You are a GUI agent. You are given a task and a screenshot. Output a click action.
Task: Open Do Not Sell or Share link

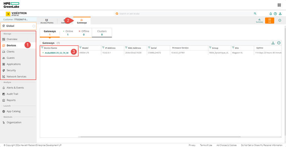pyautogui.click(x=261, y=145)
